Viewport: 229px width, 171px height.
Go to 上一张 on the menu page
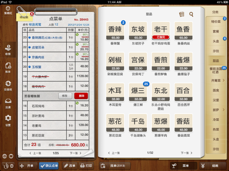coord(114,153)
